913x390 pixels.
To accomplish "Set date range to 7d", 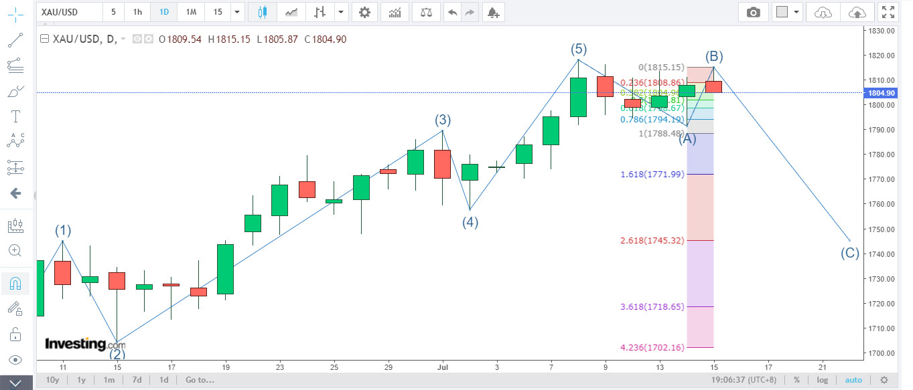I will [136, 380].
